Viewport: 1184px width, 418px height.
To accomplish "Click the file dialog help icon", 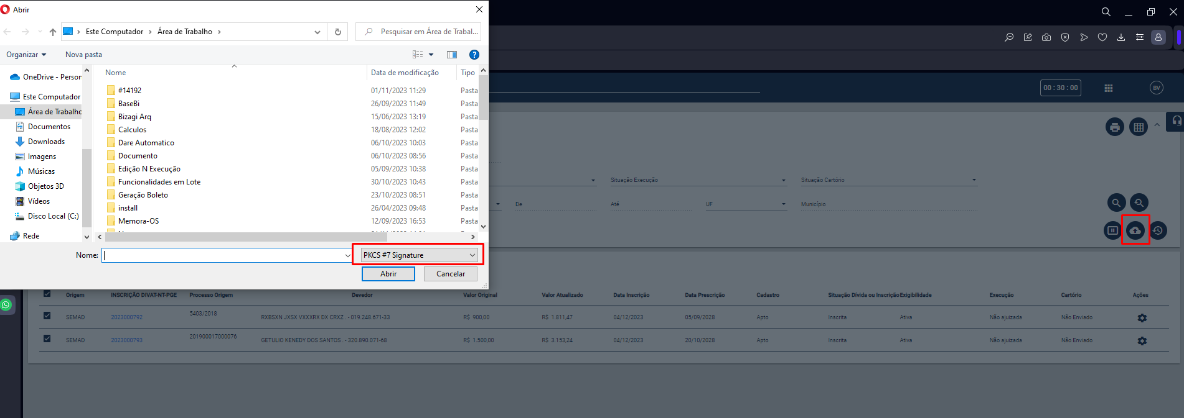I will point(474,55).
